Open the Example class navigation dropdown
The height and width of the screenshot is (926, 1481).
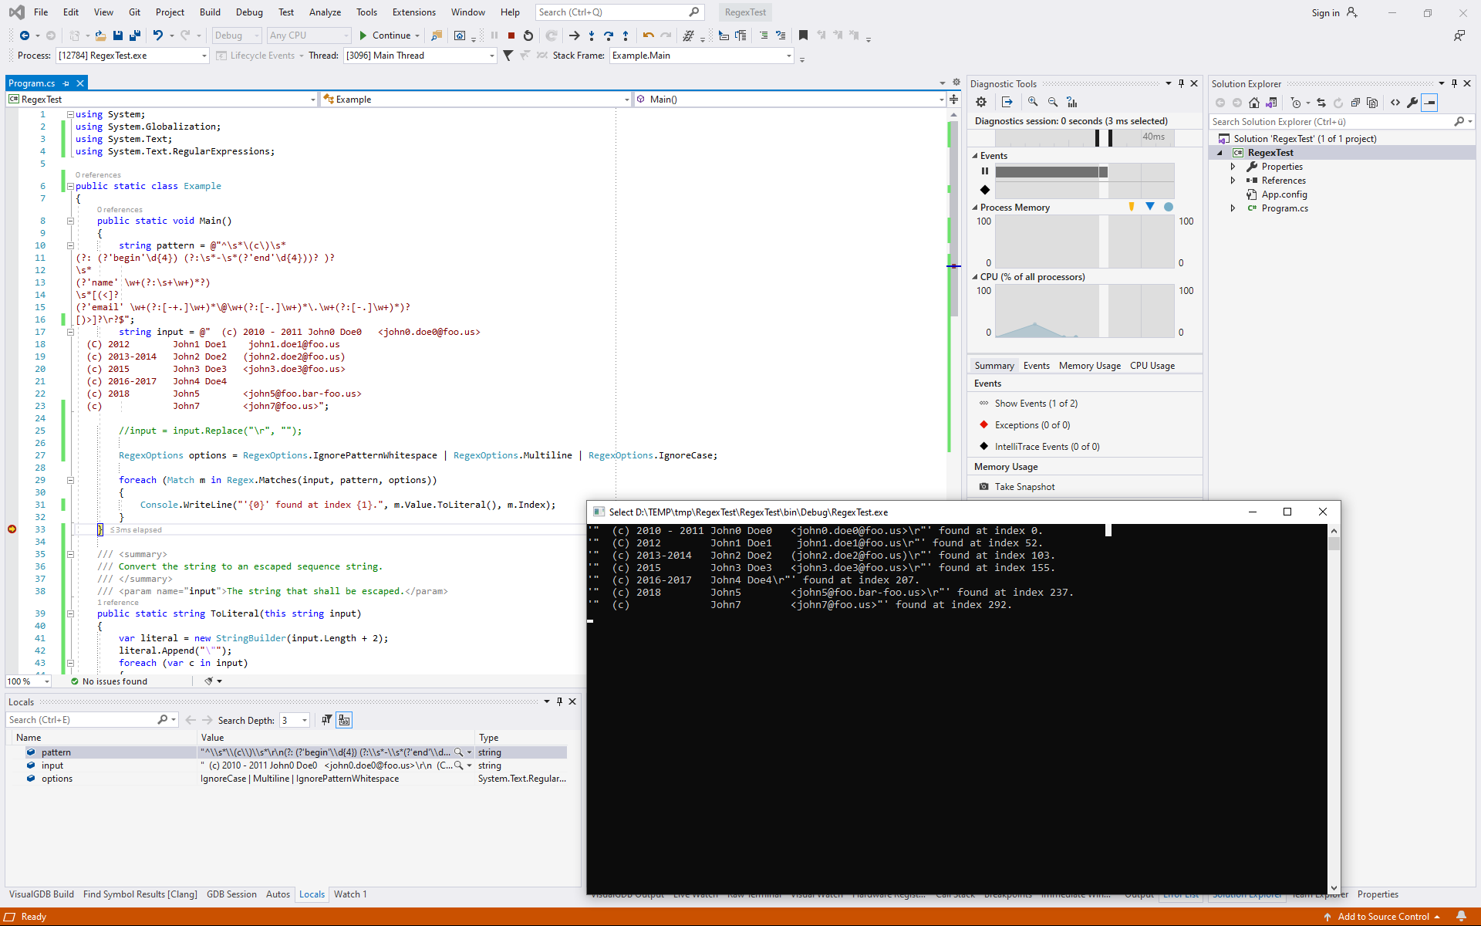[x=476, y=100]
